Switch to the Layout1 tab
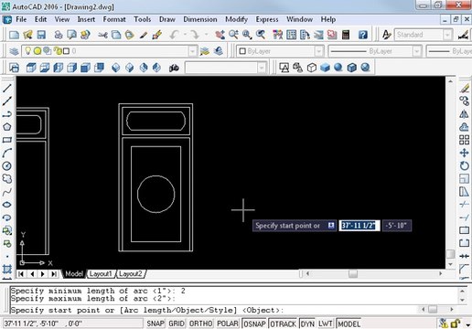The image size is (472, 329). (101, 274)
